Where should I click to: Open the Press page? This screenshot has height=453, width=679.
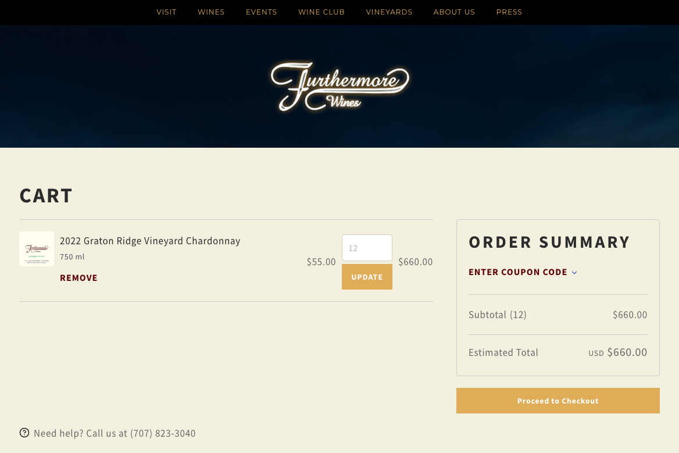pos(509,12)
